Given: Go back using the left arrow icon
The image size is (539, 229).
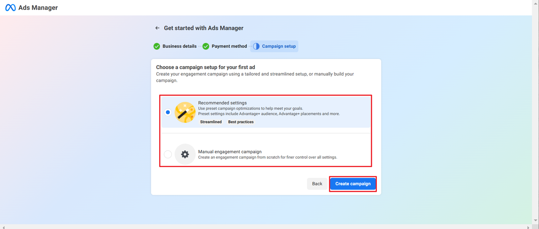Looking at the screenshot, I should point(157,28).
